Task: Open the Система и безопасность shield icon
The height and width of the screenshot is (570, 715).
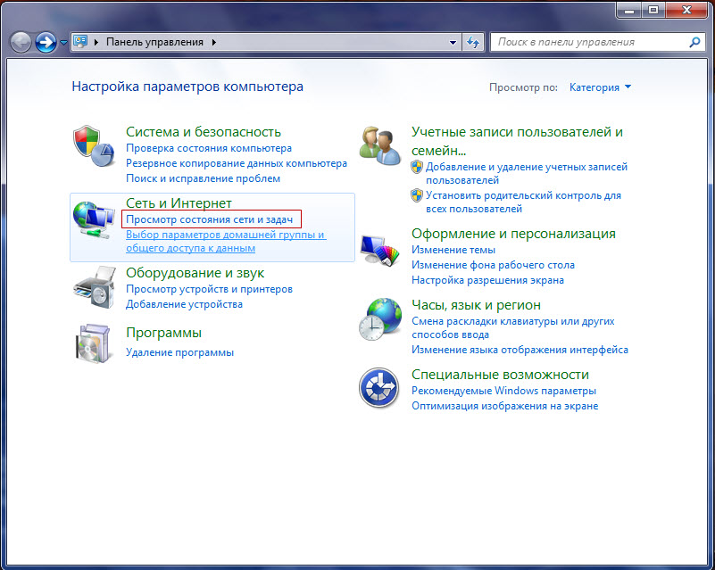Action: pos(94,146)
